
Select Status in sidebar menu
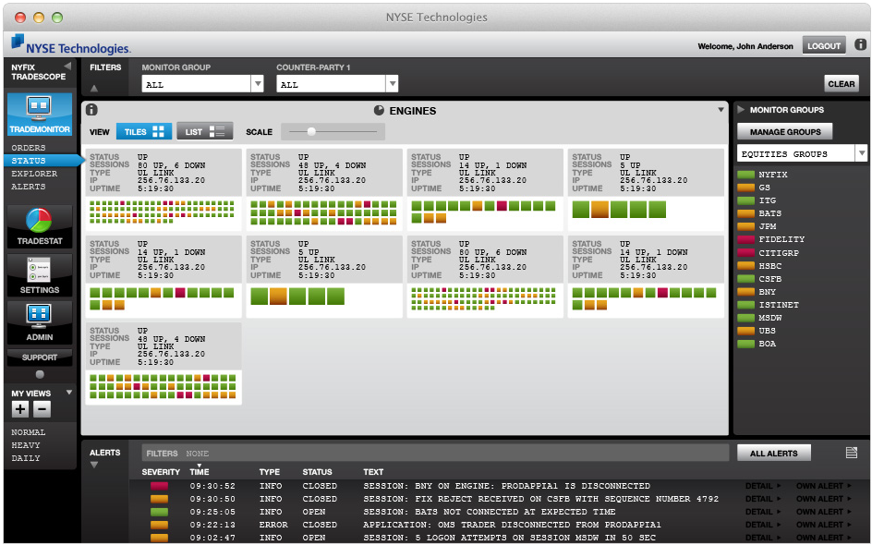(42, 161)
